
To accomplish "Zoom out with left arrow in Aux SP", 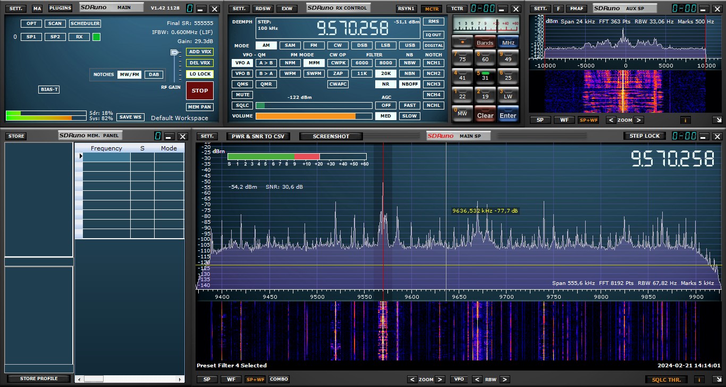I will [610, 120].
